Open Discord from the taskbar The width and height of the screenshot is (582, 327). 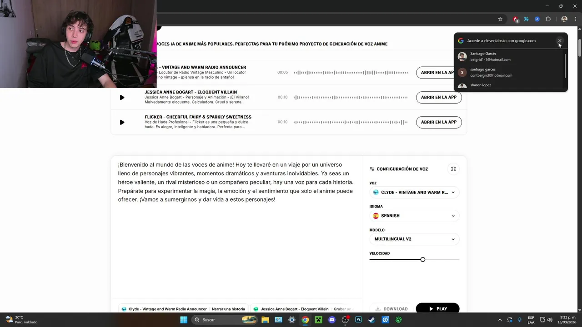(x=332, y=320)
